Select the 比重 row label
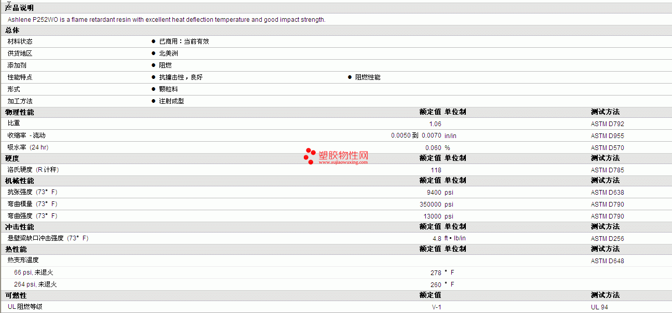Viewport: 672px width, 313px height. coord(14,124)
